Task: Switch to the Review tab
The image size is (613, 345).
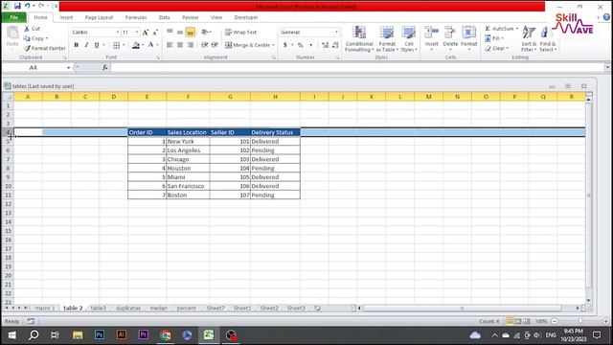Action: point(190,17)
